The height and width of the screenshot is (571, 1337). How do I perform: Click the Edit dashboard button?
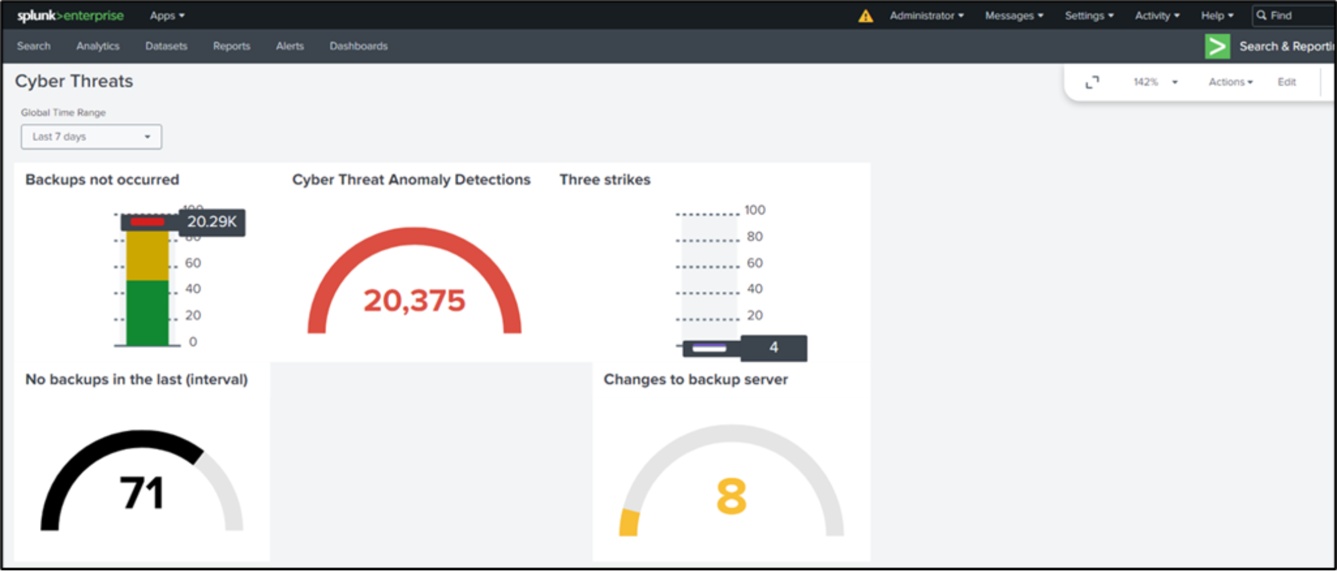(x=1287, y=82)
